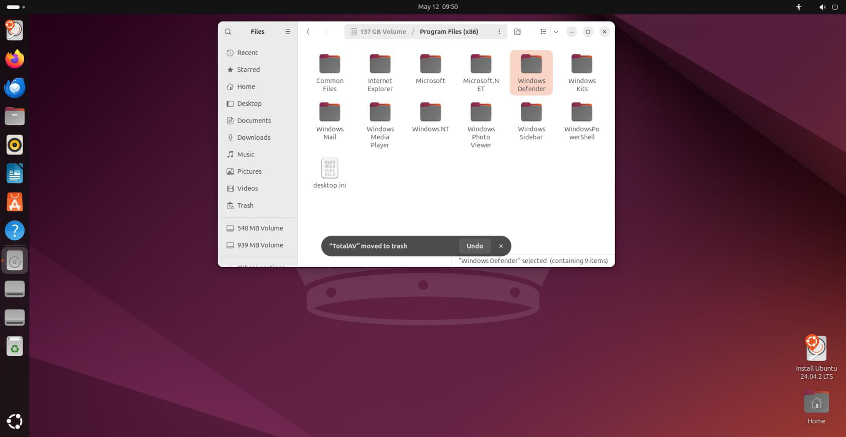Select the desktop.ini file
846x437 pixels.
pyautogui.click(x=330, y=173)
